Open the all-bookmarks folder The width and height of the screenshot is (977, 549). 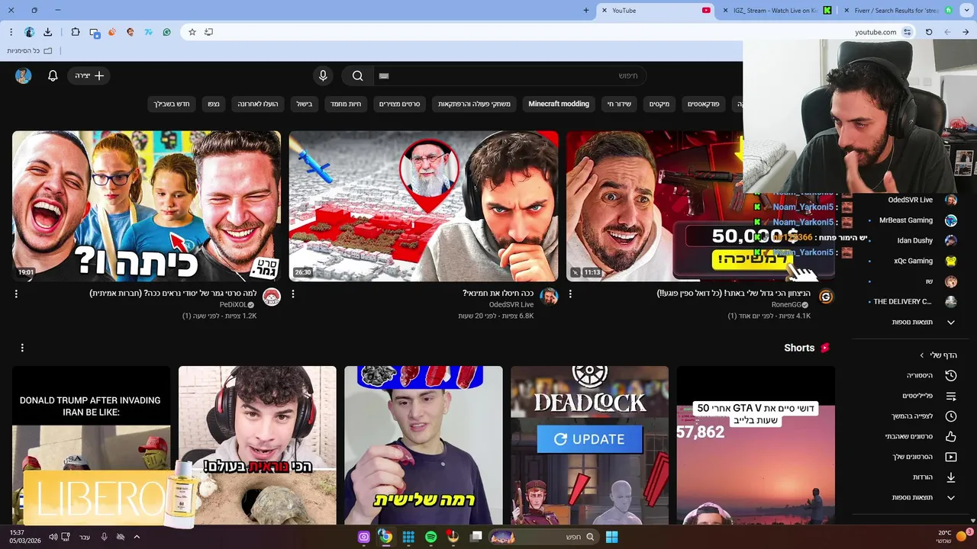tap(29, 50)
